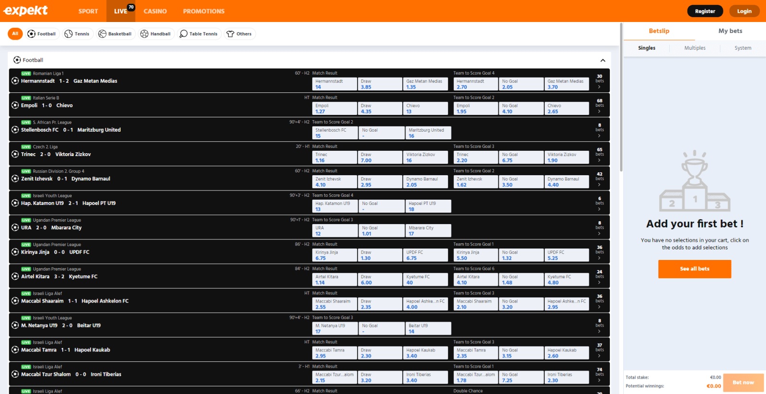Open Stellenbosch FC vs Maritzburg United match
The width and height of the screenshot is (766, 394).
(x=71, y=130)
